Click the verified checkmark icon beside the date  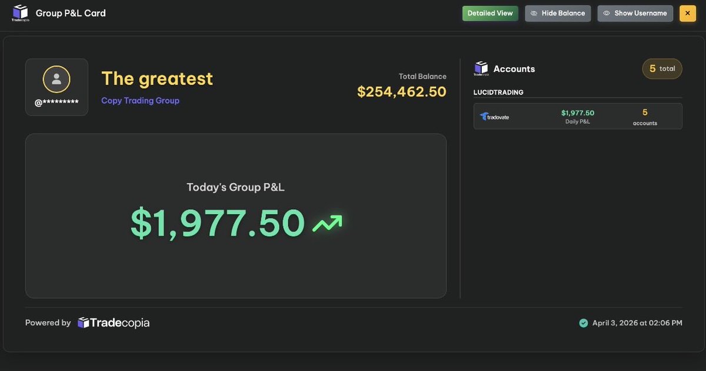point(584,323)
